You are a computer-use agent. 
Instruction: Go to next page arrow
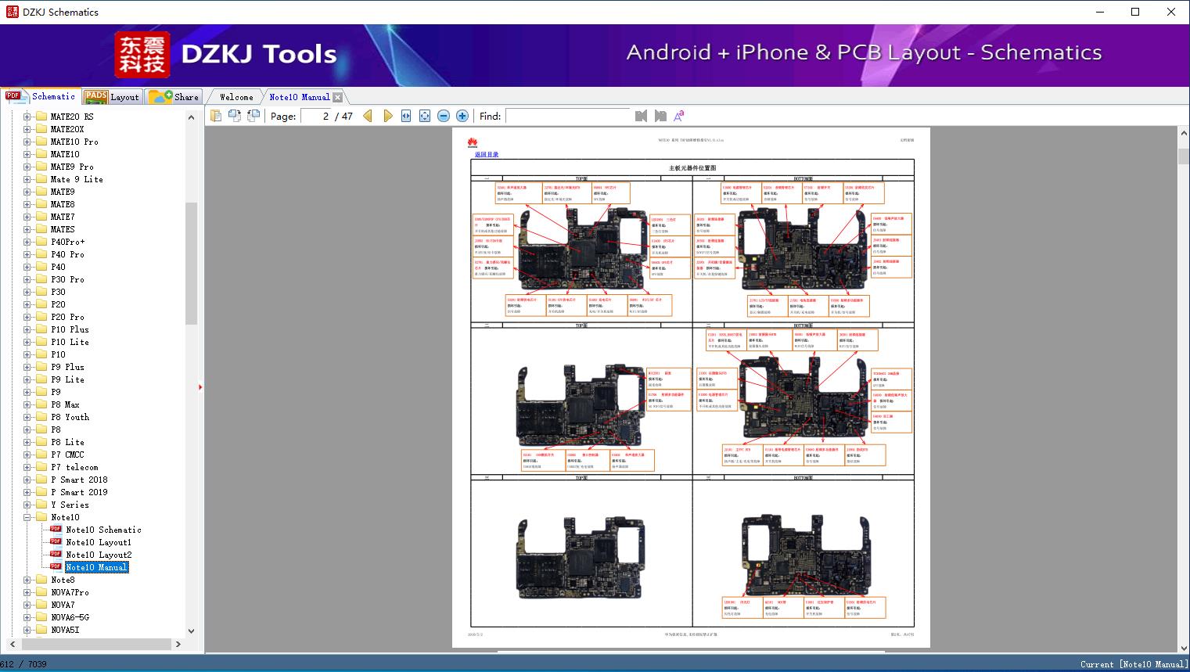pos(387,116)
